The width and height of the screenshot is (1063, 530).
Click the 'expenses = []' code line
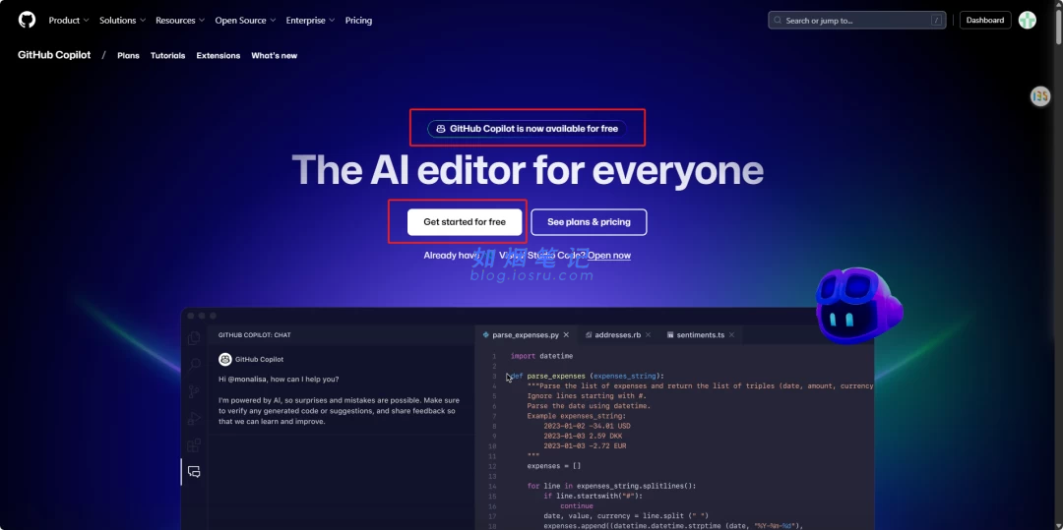tap(554, 466)
